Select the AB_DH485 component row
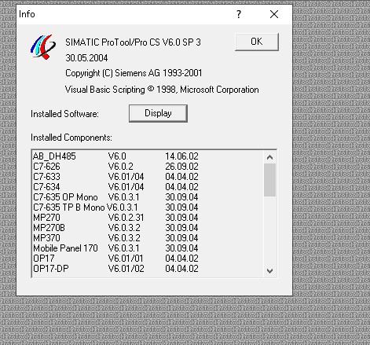The image size is (370, 345). pos(148,156)
